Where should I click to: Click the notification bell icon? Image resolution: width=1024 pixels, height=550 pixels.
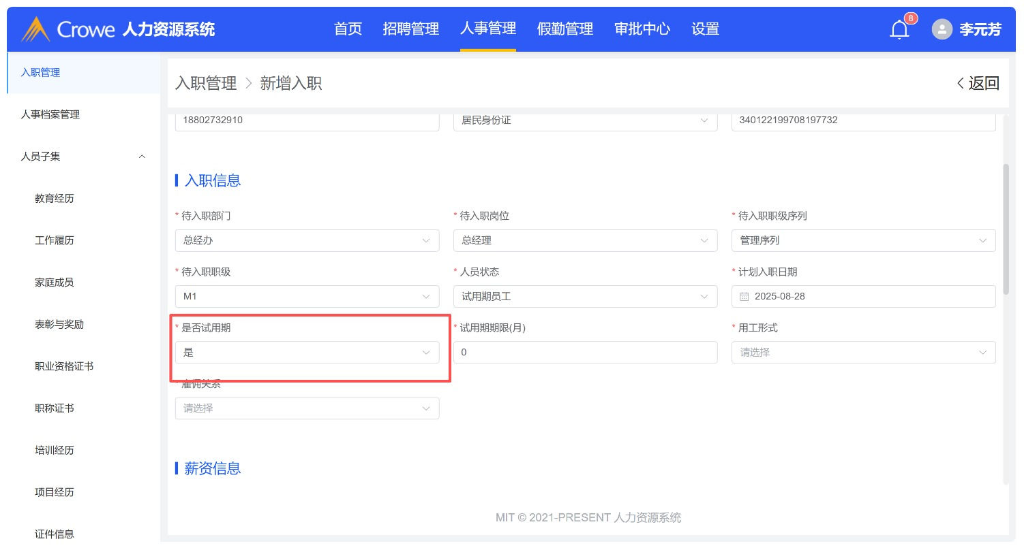[899, 30]
